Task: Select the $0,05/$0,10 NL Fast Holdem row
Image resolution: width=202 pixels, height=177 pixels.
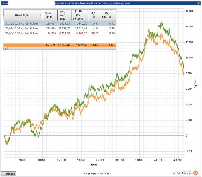Action: tap(60, 33)
